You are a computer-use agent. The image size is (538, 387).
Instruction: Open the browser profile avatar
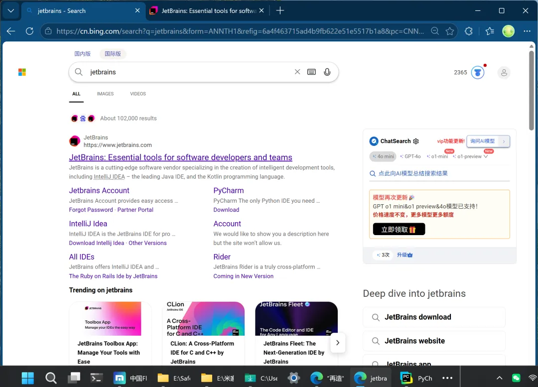[508, 31]
